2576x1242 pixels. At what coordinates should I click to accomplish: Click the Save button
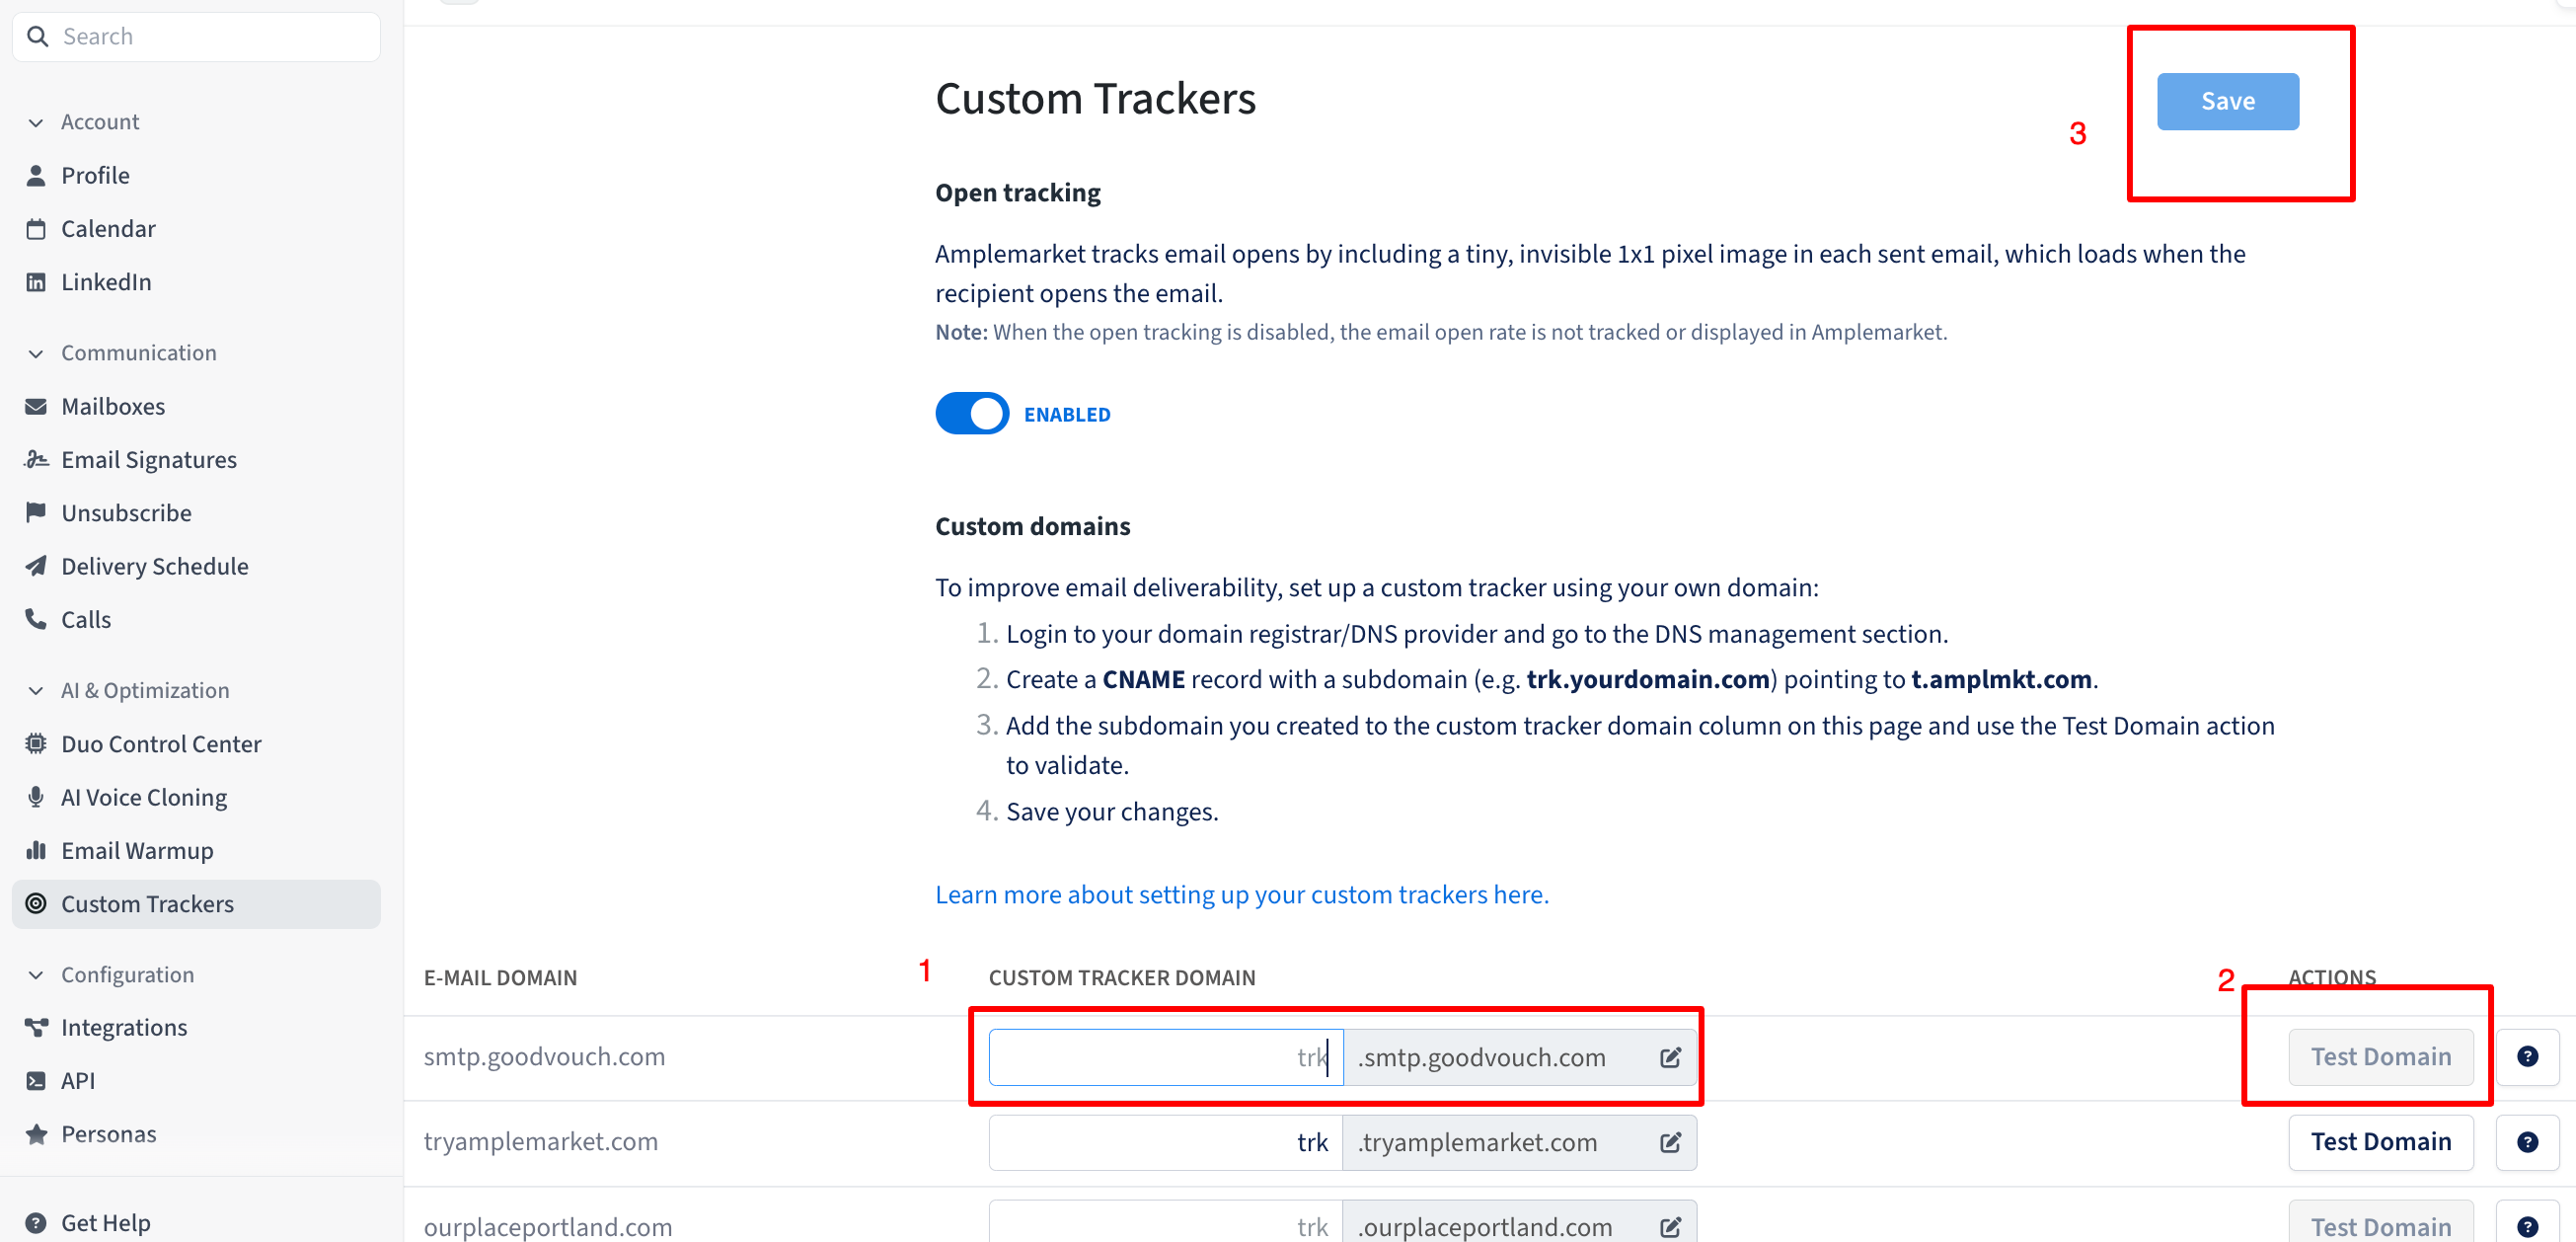click(2227, 101)
